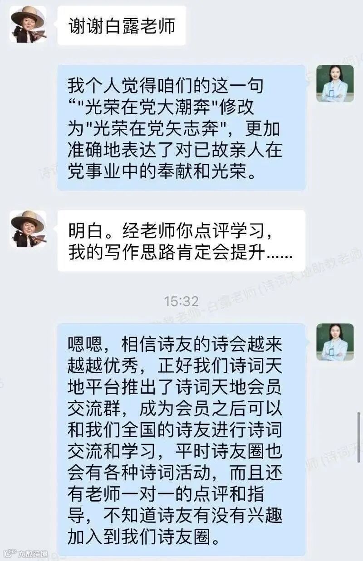Tap the closing line "加入到我们诗友圈。"
Image resolution: width=363 pixels, height=561 pixels.
[144, 539]
